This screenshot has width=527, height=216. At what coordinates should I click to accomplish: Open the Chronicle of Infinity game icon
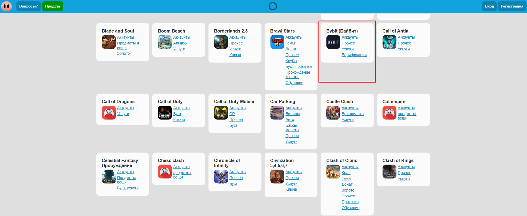click(221, 177)
